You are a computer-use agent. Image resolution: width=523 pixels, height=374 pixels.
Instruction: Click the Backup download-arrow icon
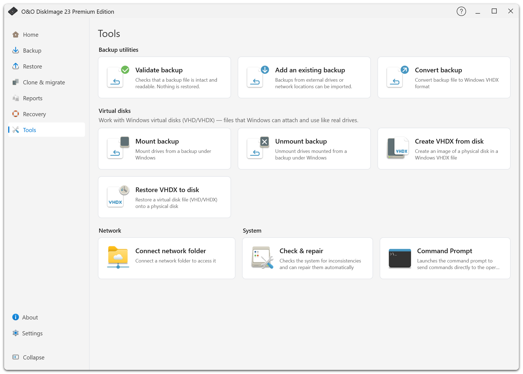16,50
